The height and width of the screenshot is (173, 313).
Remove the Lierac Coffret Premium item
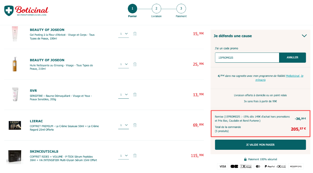[135, 125]
